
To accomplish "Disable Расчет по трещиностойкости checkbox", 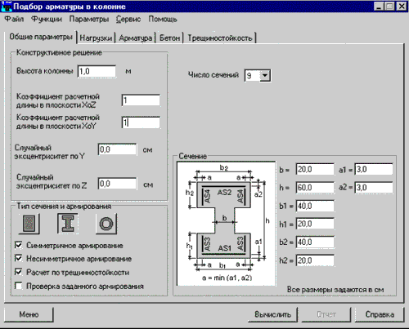I will (19, 272).
